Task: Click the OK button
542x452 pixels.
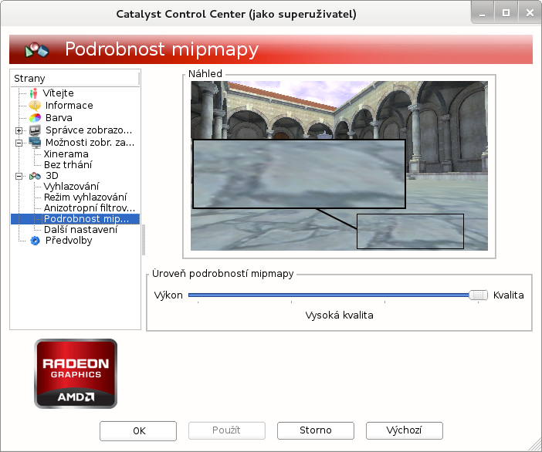Action: pos(138,431)
